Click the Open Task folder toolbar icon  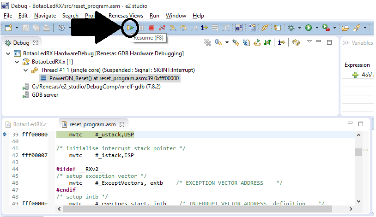coord(345,28)
